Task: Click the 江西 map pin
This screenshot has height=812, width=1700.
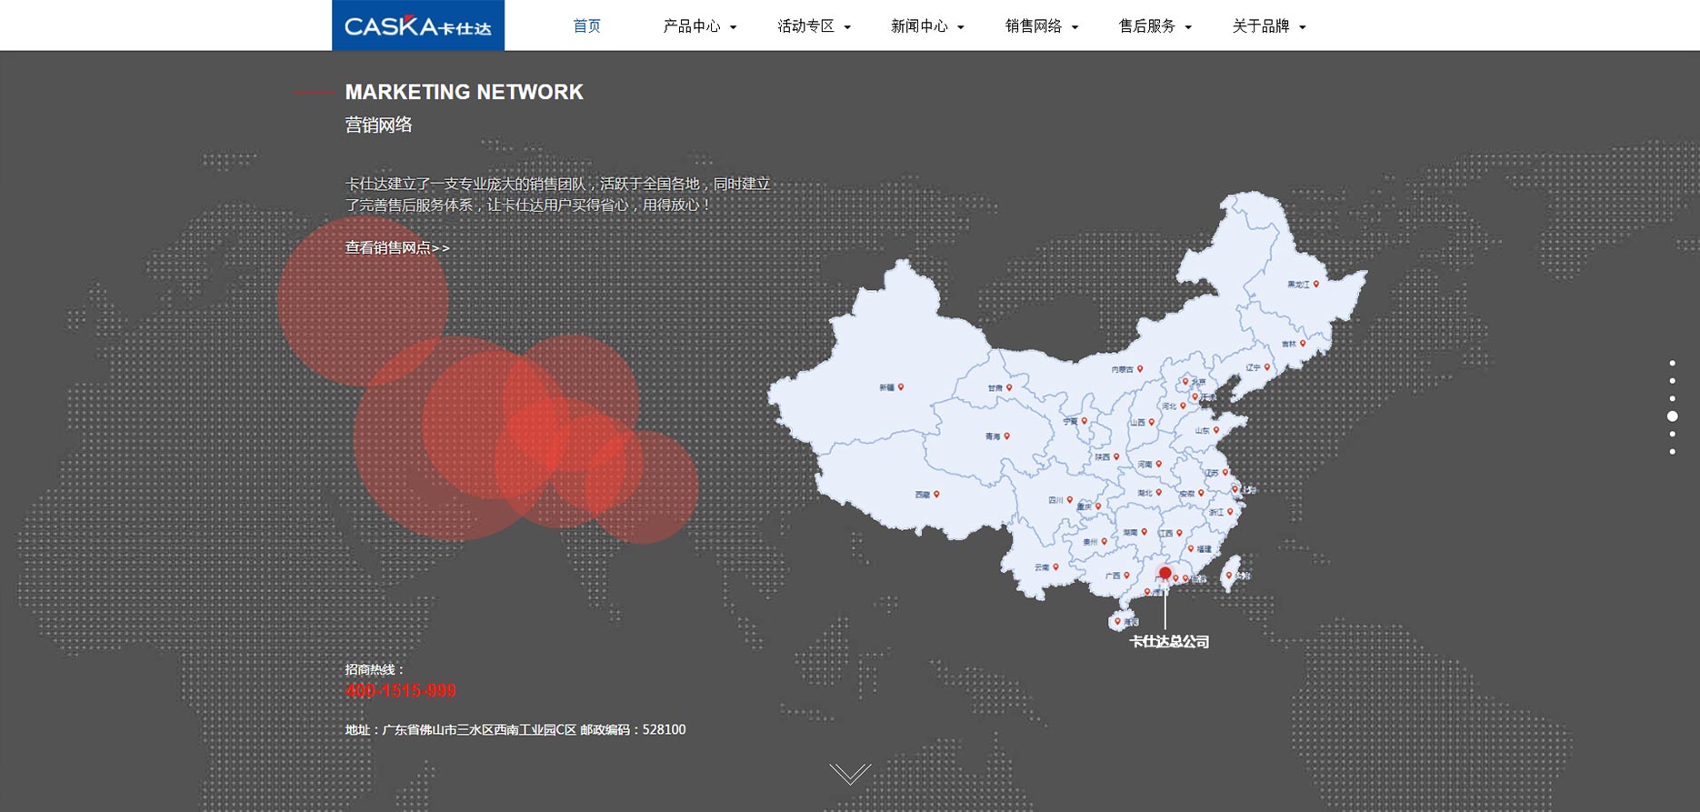Action: point(1179,533)
